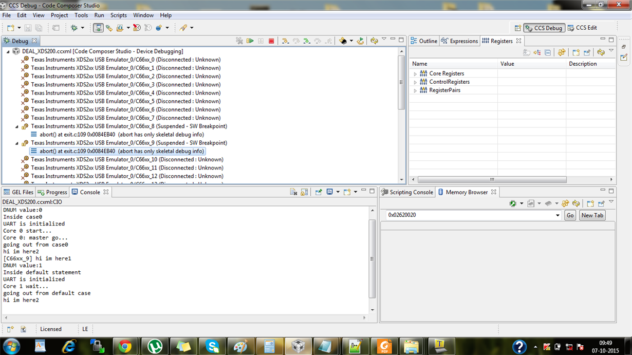Click the Resume debug button
Viewport: 632px width, 355px height.
250,41
